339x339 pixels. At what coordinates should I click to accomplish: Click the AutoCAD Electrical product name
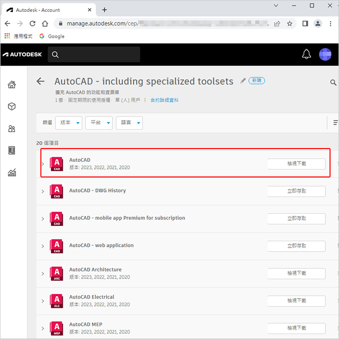tap(92, 297)
